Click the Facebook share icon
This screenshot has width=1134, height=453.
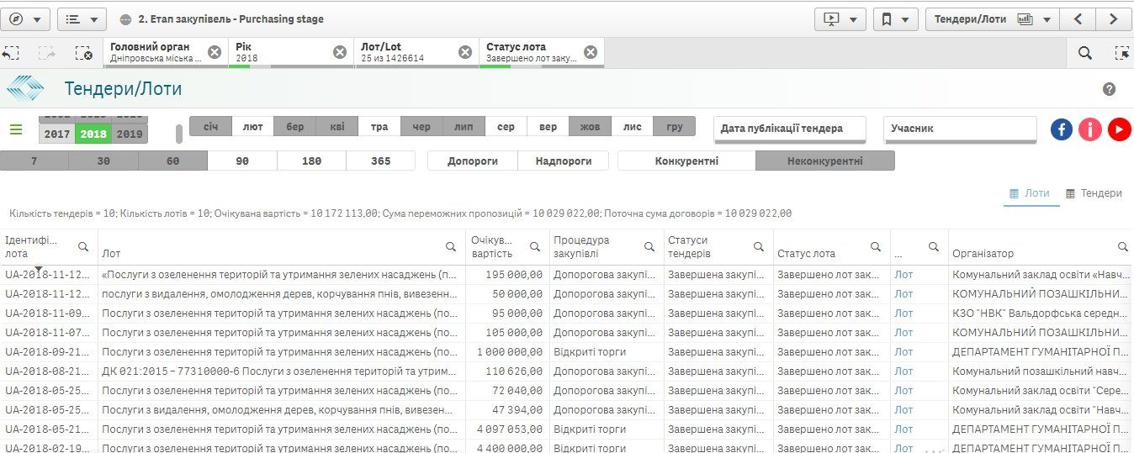[1062, 129]
